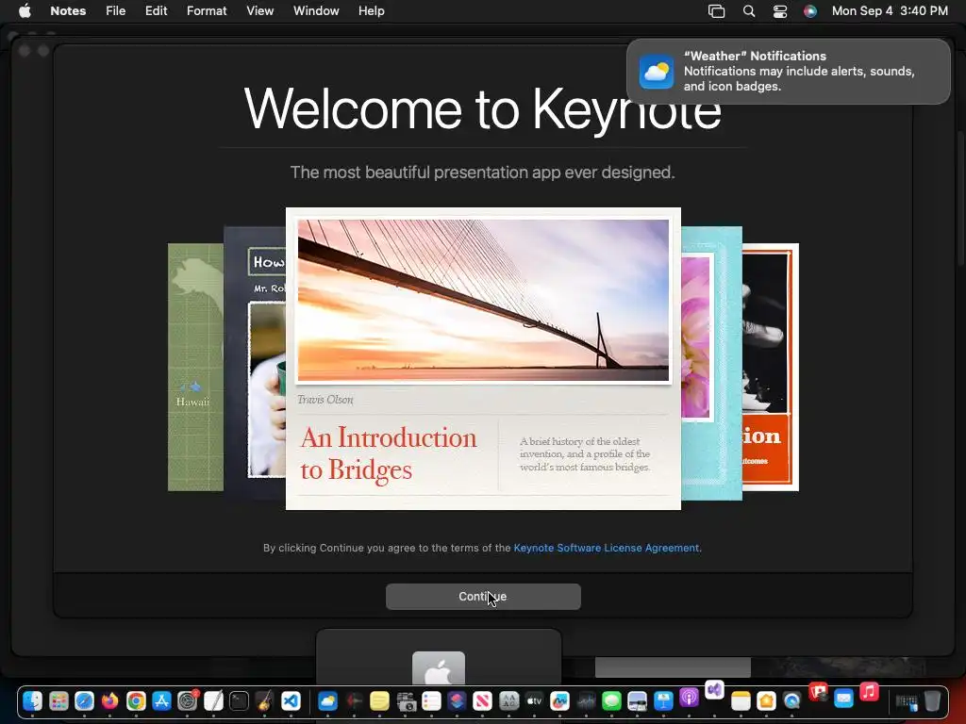
Task: Open Terminal from the Dock
Action: [239, 700]
